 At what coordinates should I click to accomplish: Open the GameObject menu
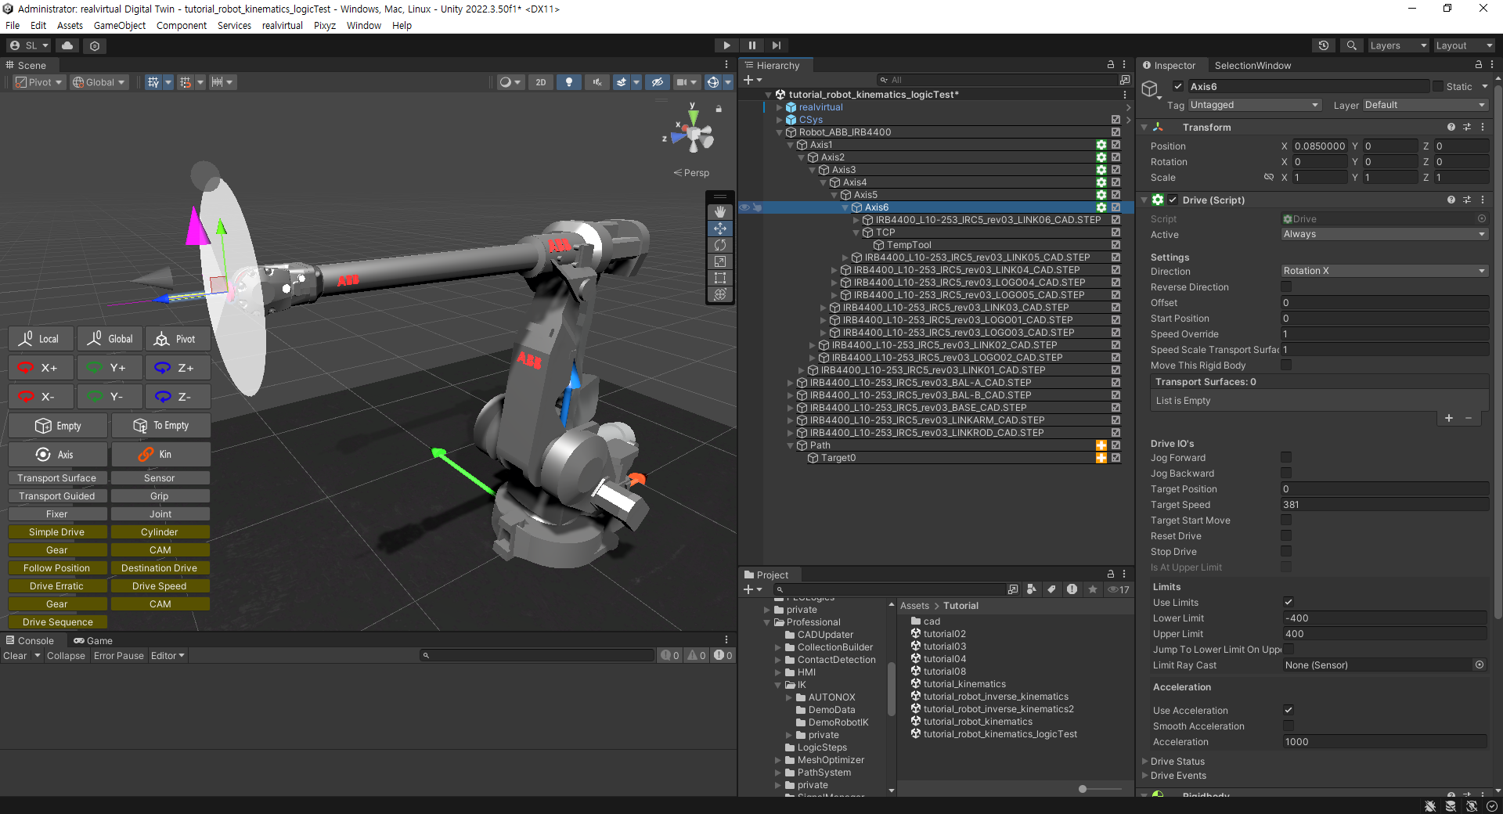pyautogui.click(x=119, y=26)
